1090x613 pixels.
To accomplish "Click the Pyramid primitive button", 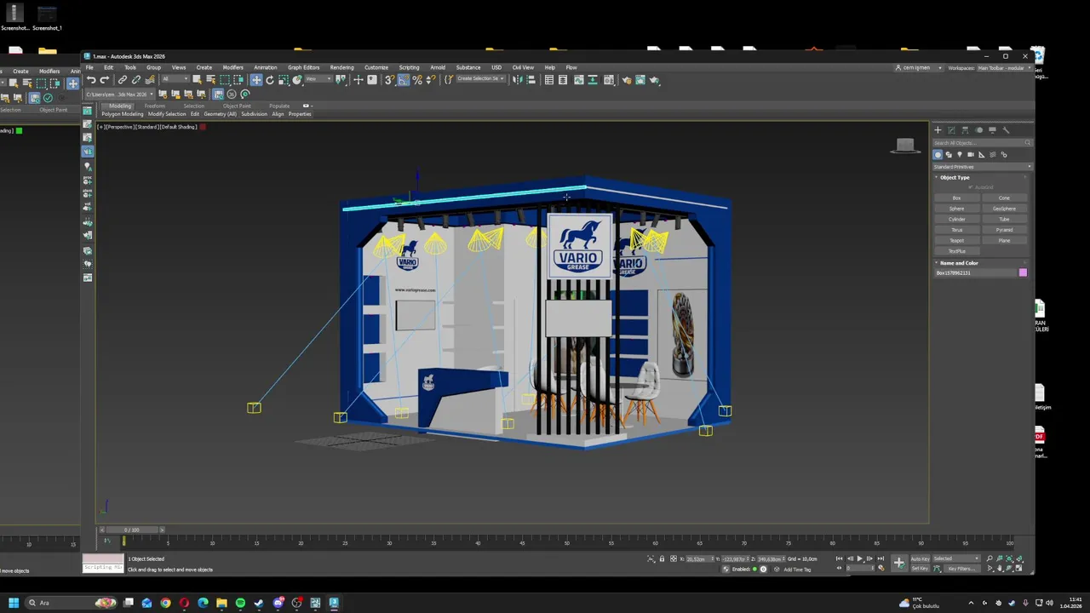I will tap(1005, 230).
